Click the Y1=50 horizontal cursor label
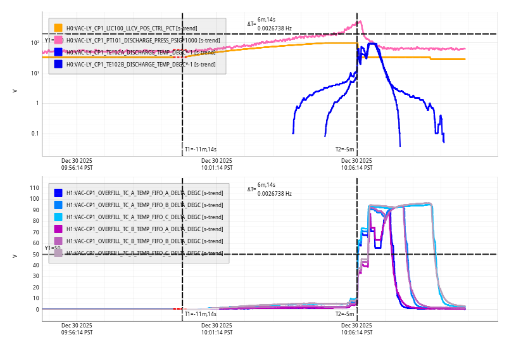Screen dimensions: 509x349 tap(53, 248)
